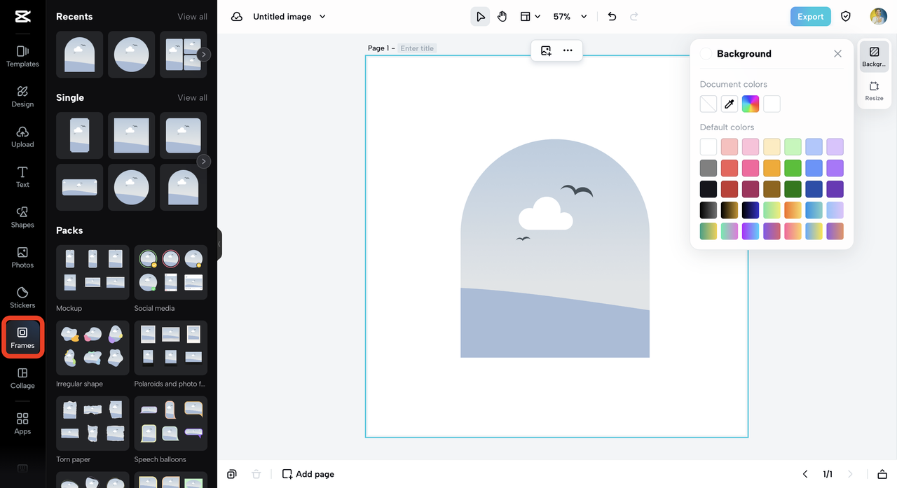The image size is (897, 488).
Task: Select the Background tool in right rail
Action: (874, 57)
